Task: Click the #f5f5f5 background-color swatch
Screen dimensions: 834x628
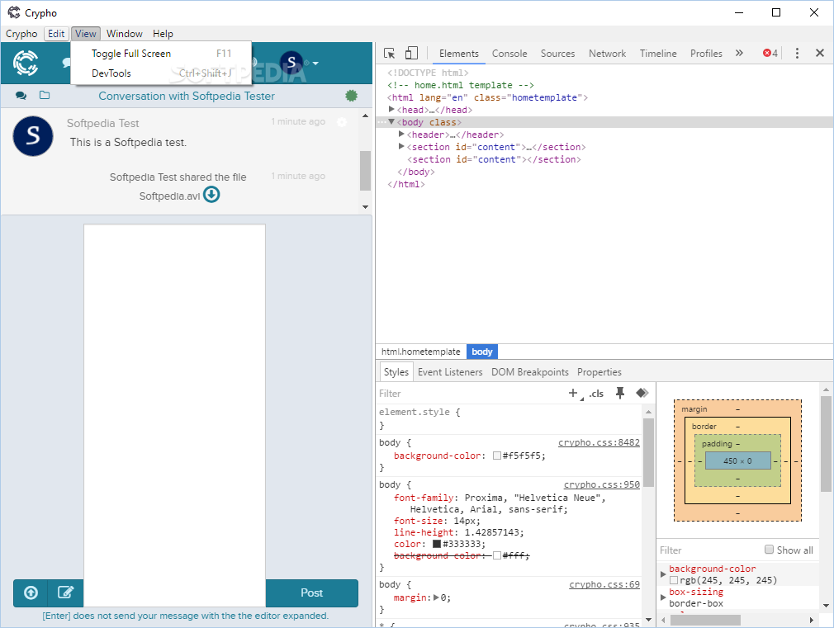Action: pyautogui.click(x=497, y=456)
